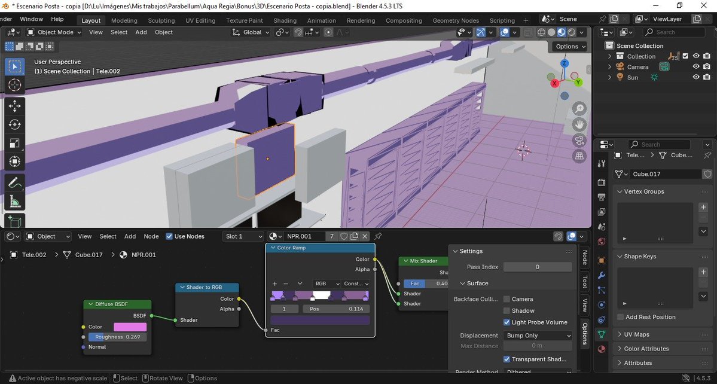This screenshot has width=717, height=384.
Task: Open Output properties tab
Action: click(602, 197)
